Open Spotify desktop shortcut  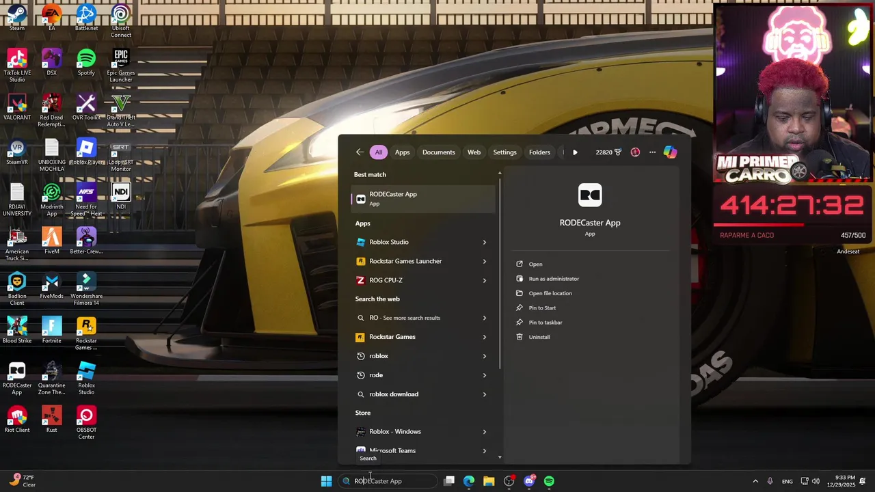(86, 62)
